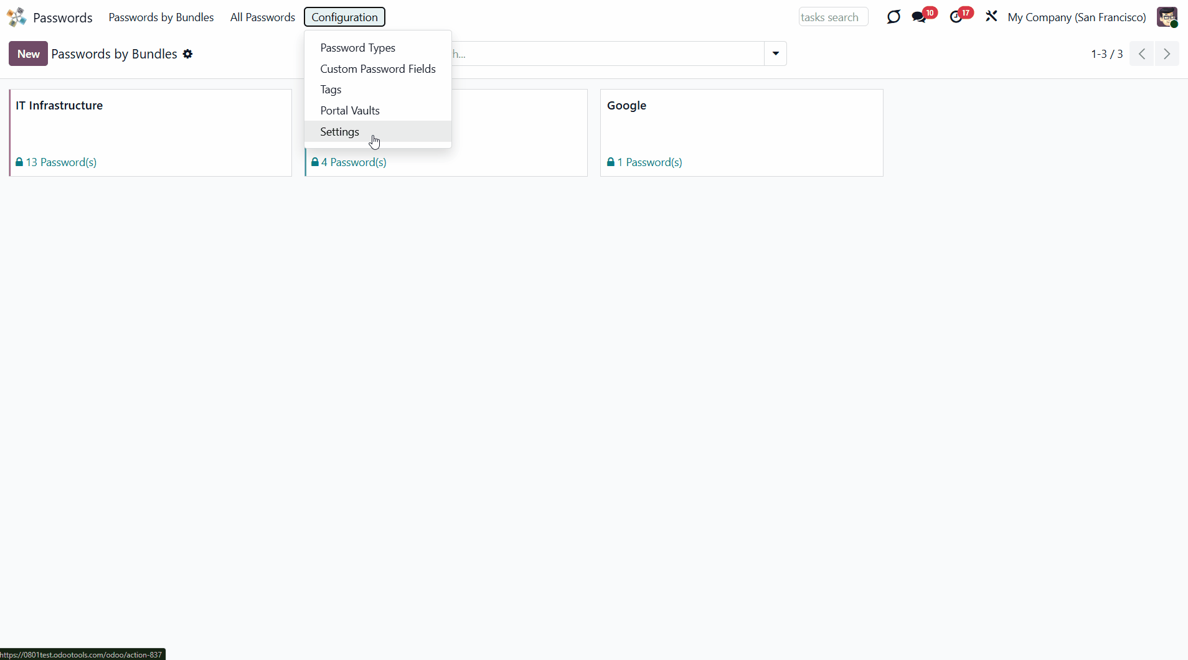Choose Password Types menu entry
Viewport: 1188px width, 660px height.
click(357, 48)
